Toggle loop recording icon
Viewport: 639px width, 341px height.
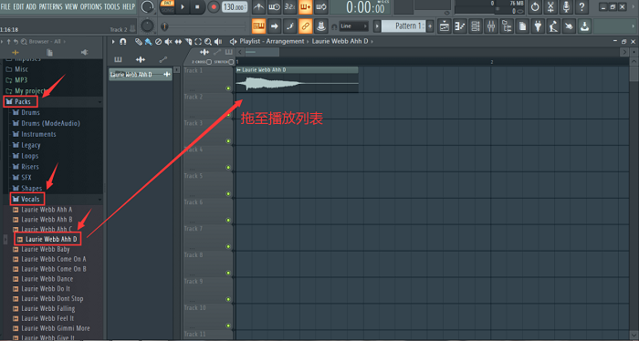point(320,7)
